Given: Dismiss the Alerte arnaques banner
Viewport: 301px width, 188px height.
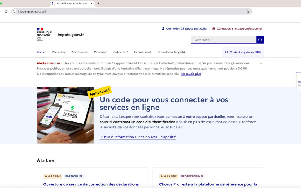Looking at the screenshot, I should coord(261,63).
